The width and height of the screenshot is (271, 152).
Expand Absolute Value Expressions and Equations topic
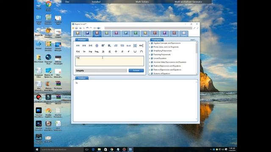point(149,62)
